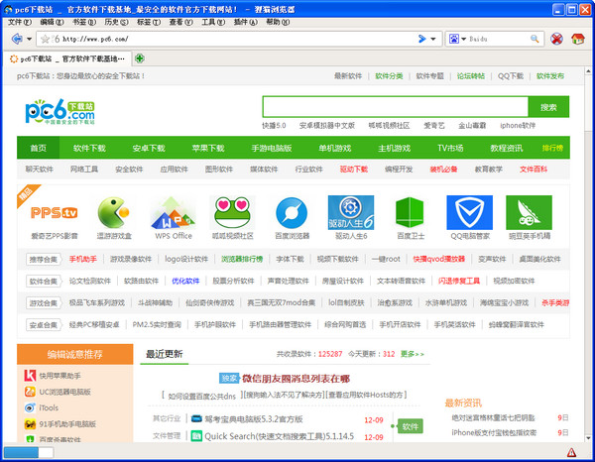Click the page scrollbar up arrow

click(588, 71)
